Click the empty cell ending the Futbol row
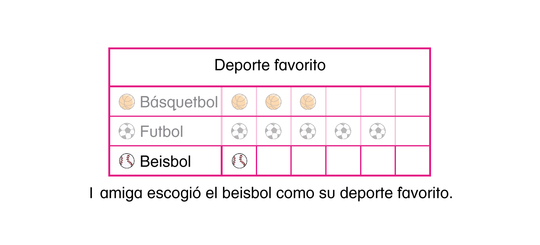 [412, 131]
